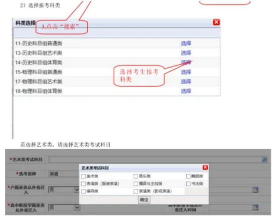Image resolution: width=278 pixels, height=218 pixels.
Task: Check the 播音与主持类 option
Action: 136,183
